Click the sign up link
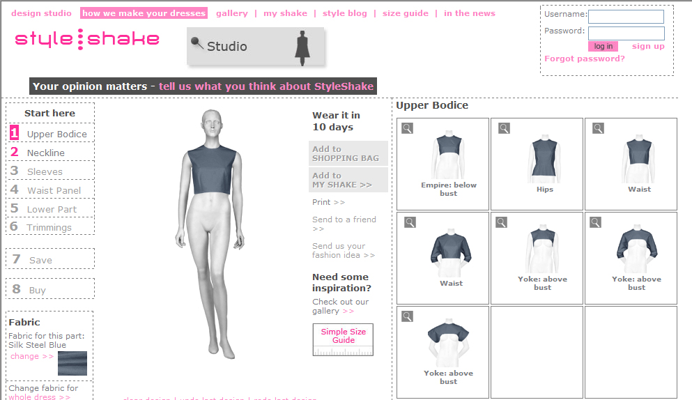The height and width of the screenshot is (400, 692). (648, 47)
